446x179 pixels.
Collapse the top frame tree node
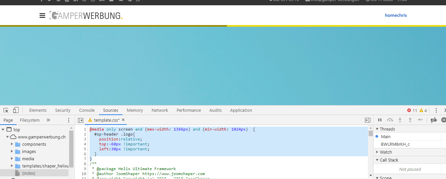coord(3,130)
